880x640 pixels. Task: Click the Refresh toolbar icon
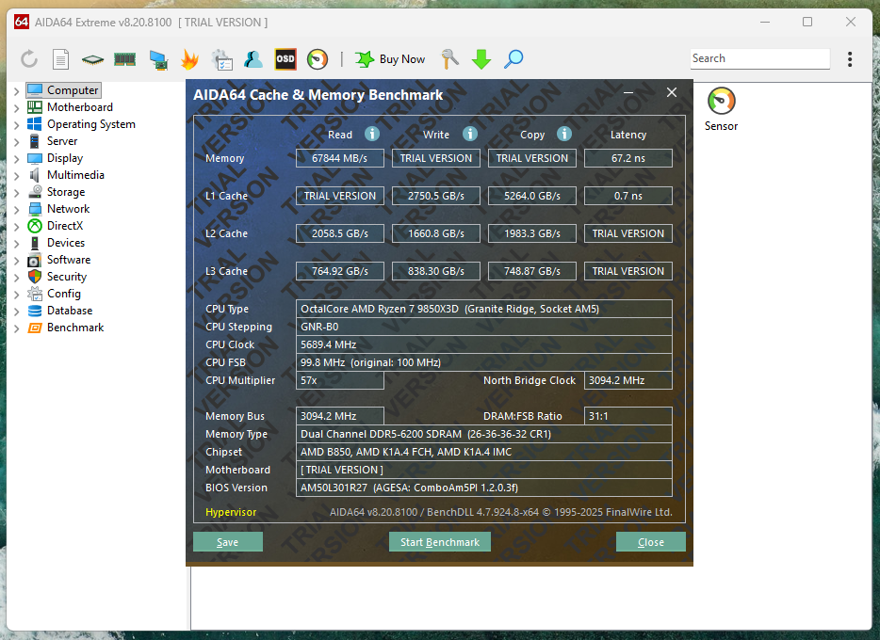pos(29,59)
